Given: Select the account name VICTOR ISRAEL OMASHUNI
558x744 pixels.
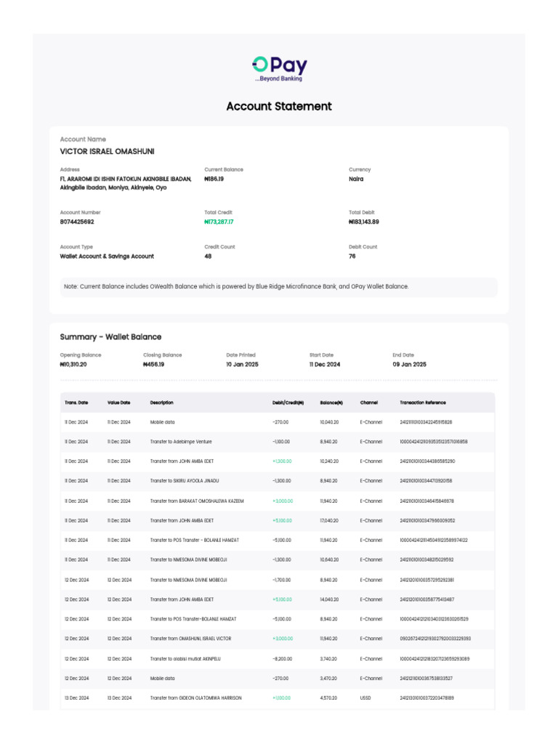Looking at the screenshot, I should tap(107, 152).
